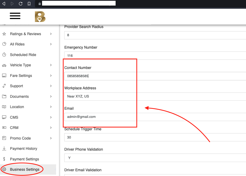Click the download icon beside Payment History
Viewport: 246px width, 176px height.
[4, 149]
